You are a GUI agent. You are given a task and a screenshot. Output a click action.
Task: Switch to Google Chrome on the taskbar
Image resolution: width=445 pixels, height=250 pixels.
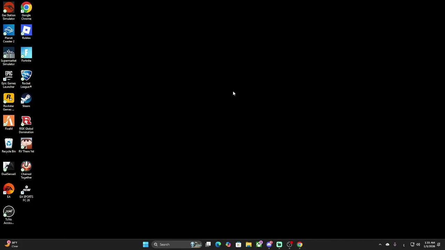300,244
